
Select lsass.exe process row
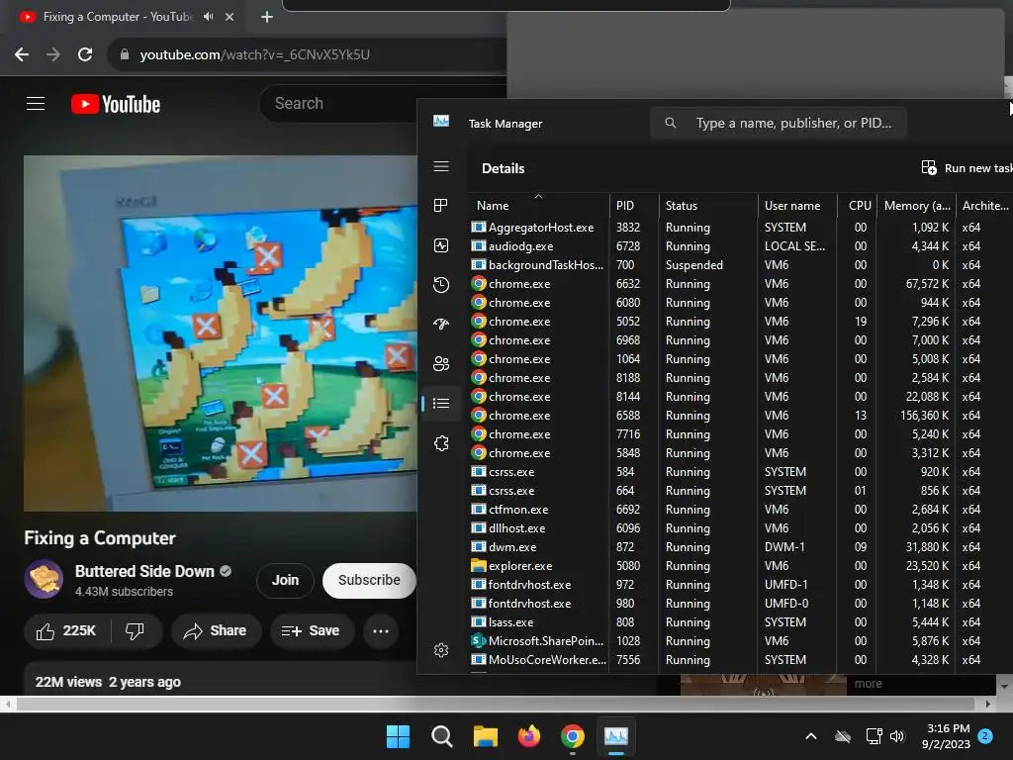pyautogui.click(x=740, y=622)
